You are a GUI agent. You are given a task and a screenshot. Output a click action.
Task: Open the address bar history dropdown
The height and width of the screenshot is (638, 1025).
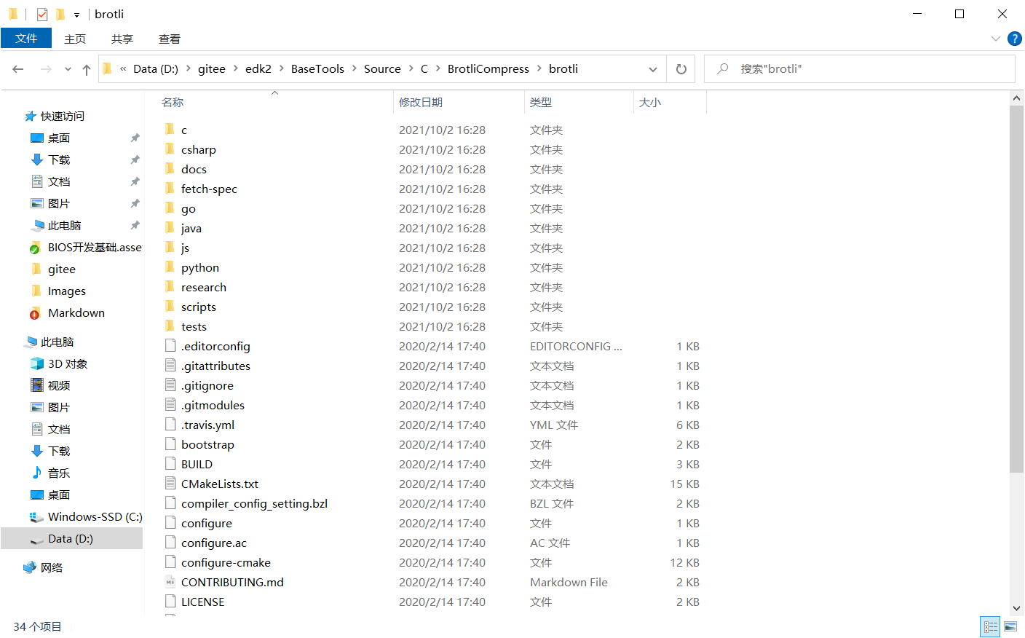coord(653,68)
